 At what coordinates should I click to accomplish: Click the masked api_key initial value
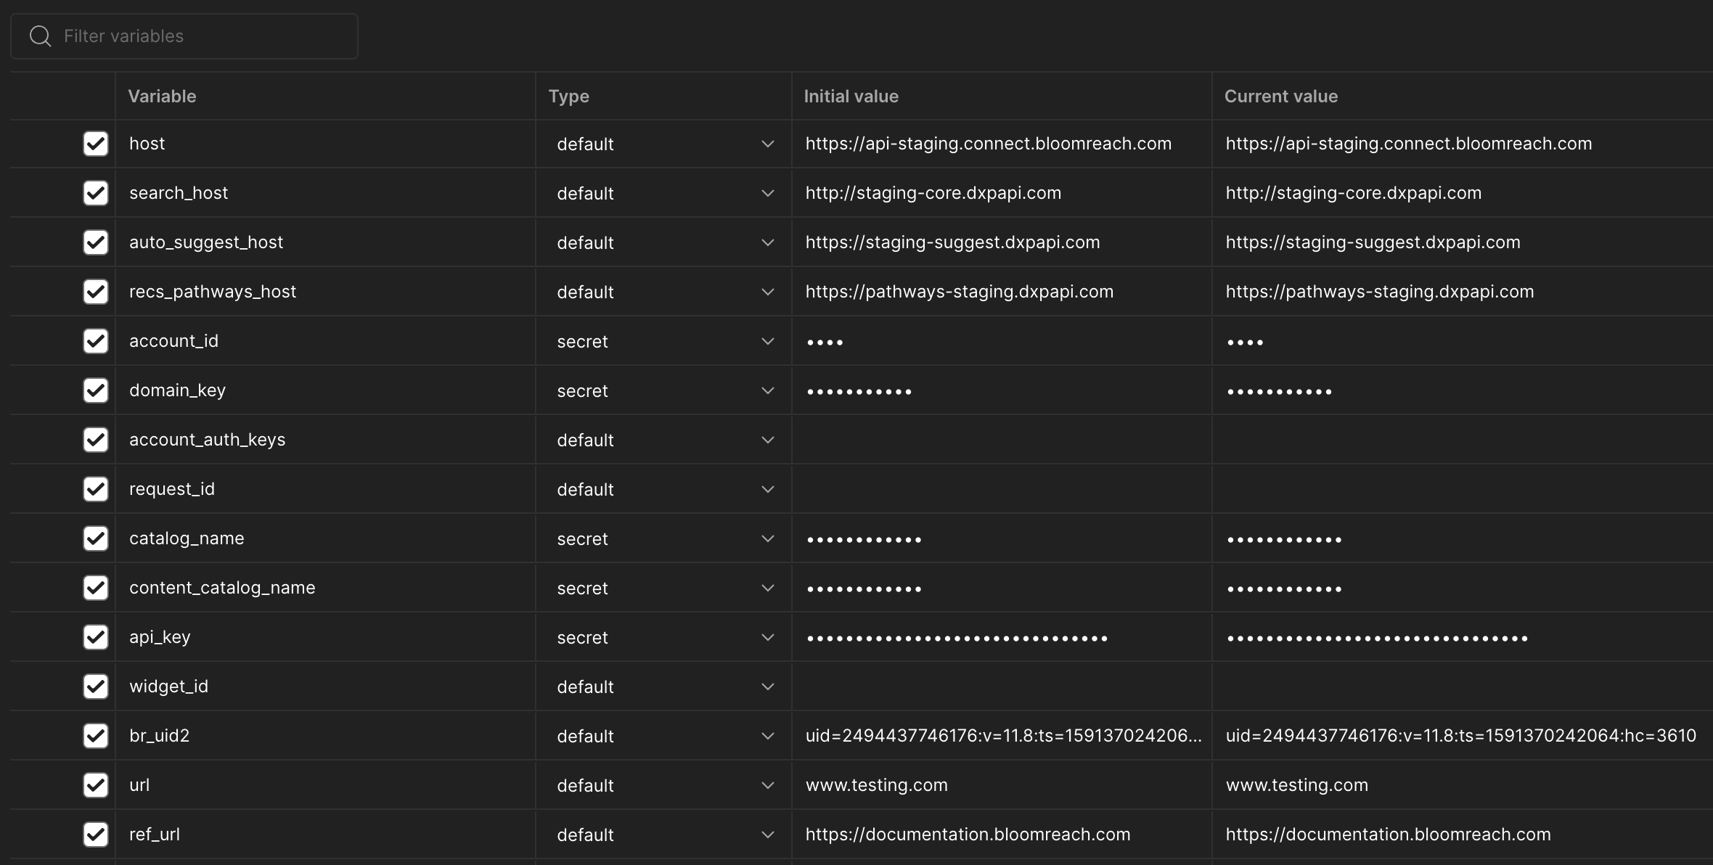pos(957,638)
